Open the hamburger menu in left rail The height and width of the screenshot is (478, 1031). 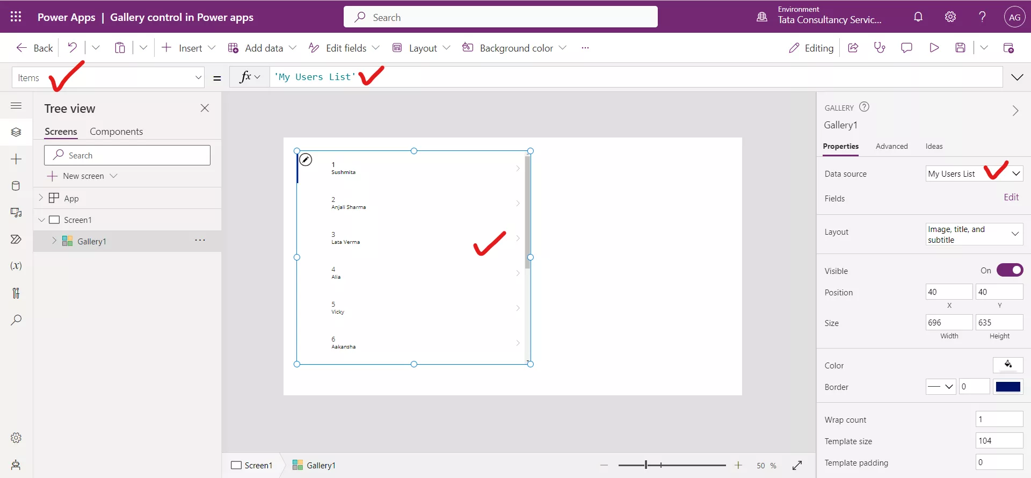click(16, 105)
